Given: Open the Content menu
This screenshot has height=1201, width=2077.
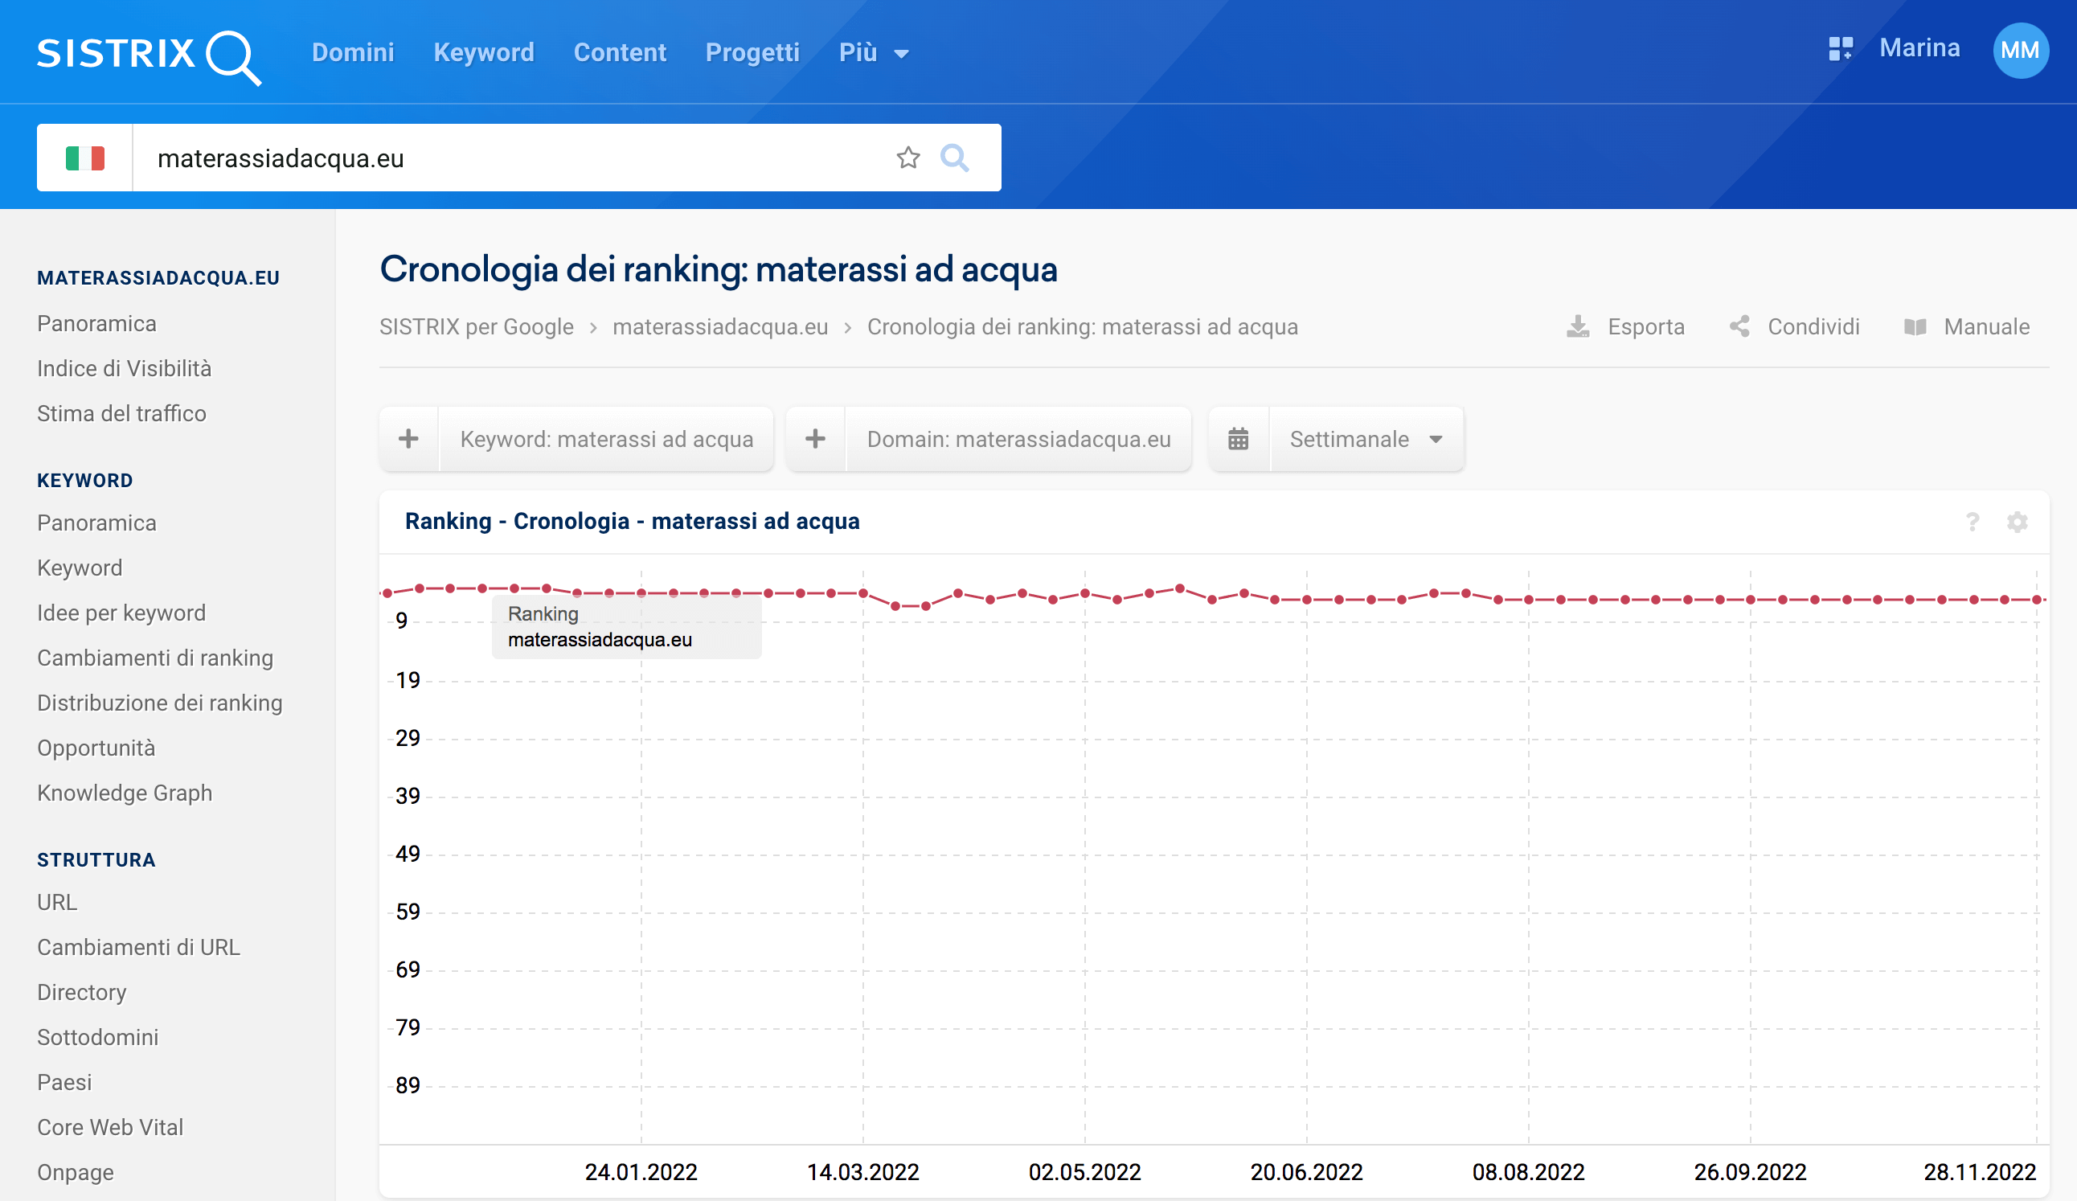Looking at the screenshot, I should pos(620,52).
